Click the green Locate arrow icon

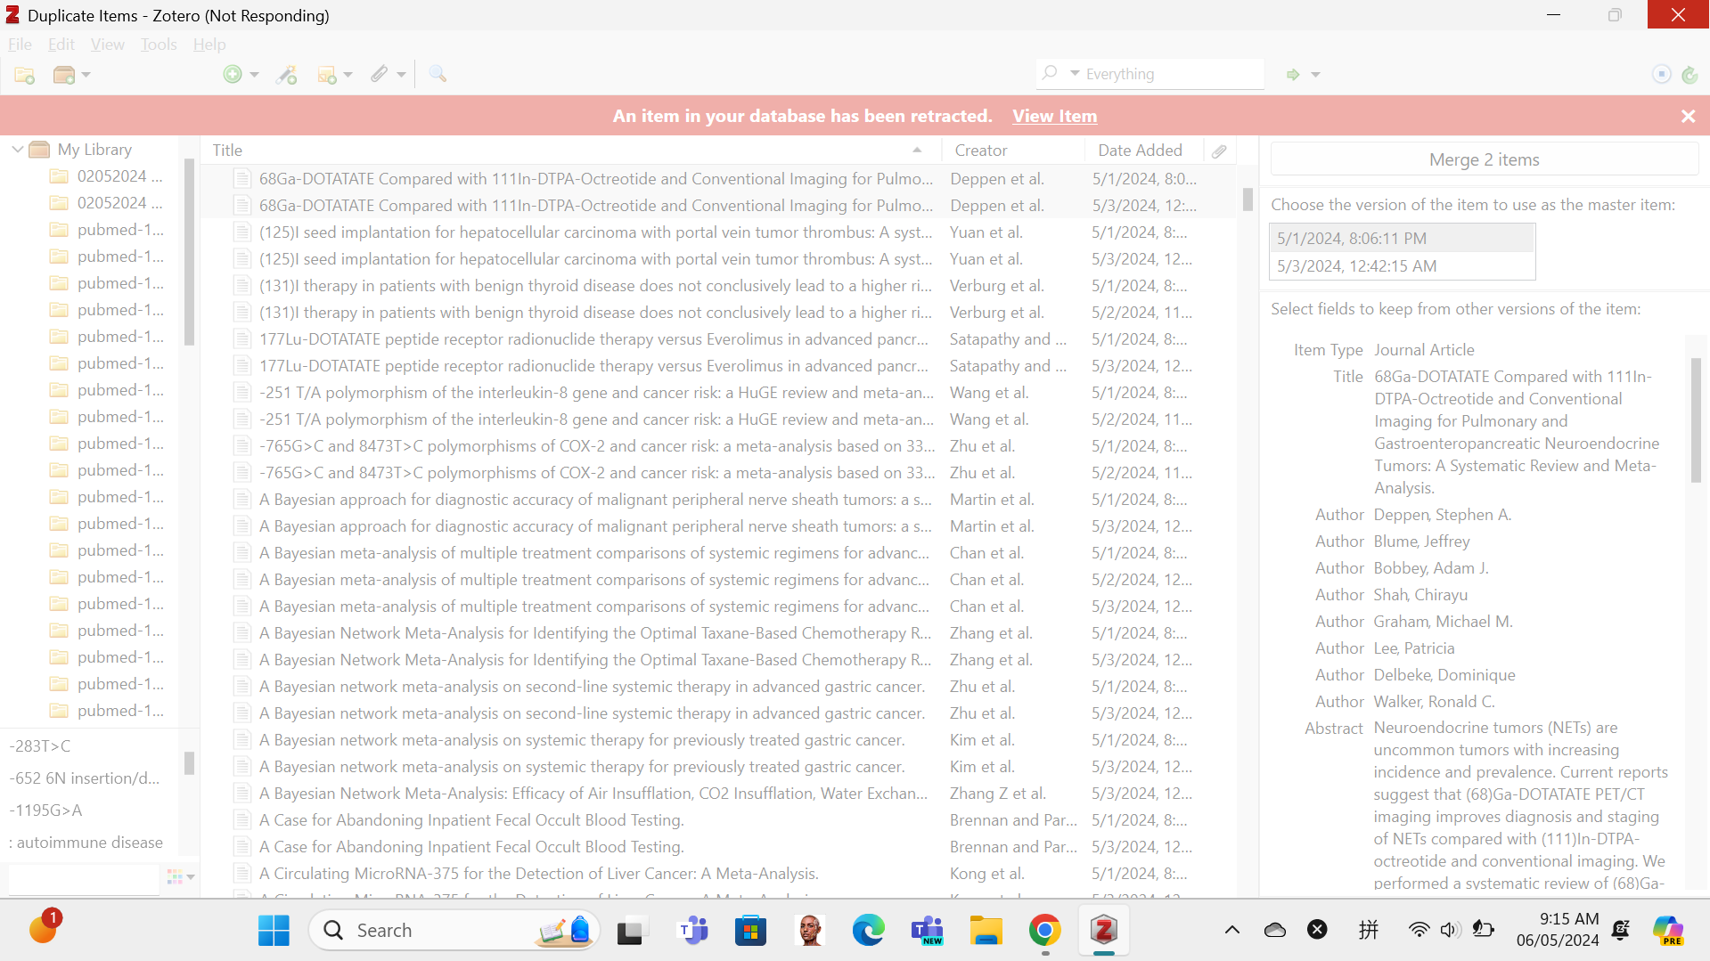pyautogui.click(x=1293, y=75)
